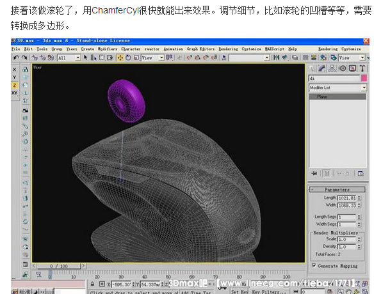
Task: Expand the Modifier List dropdown
Action: point(337,88)
